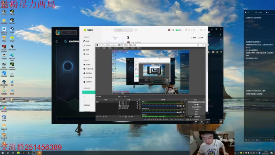Open the Microsoft Edge desktop shortcut
The image size is (275, 155).
point(12,57)
